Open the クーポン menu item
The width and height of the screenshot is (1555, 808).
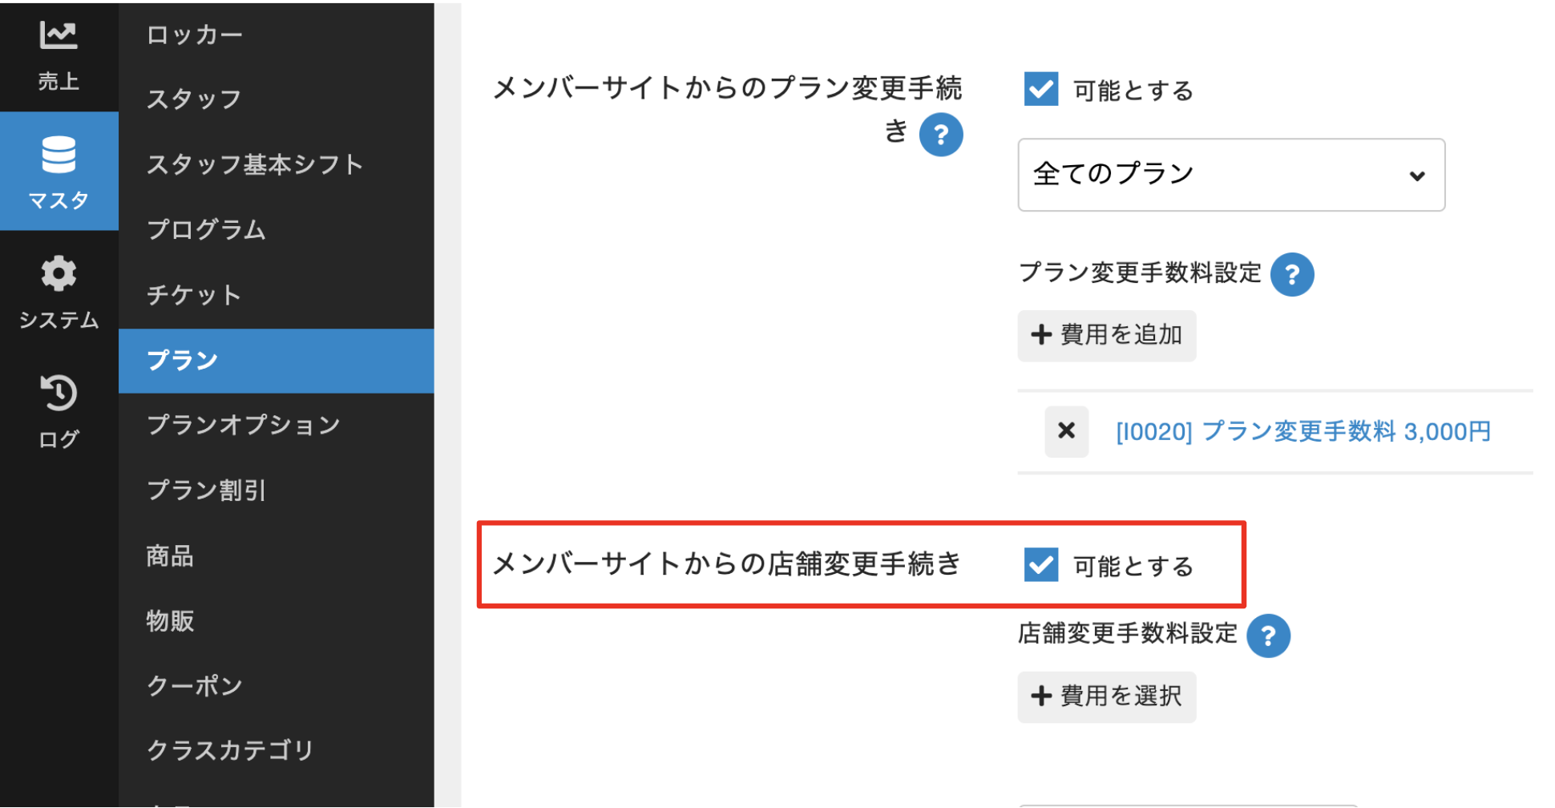[x=195, y=686]
